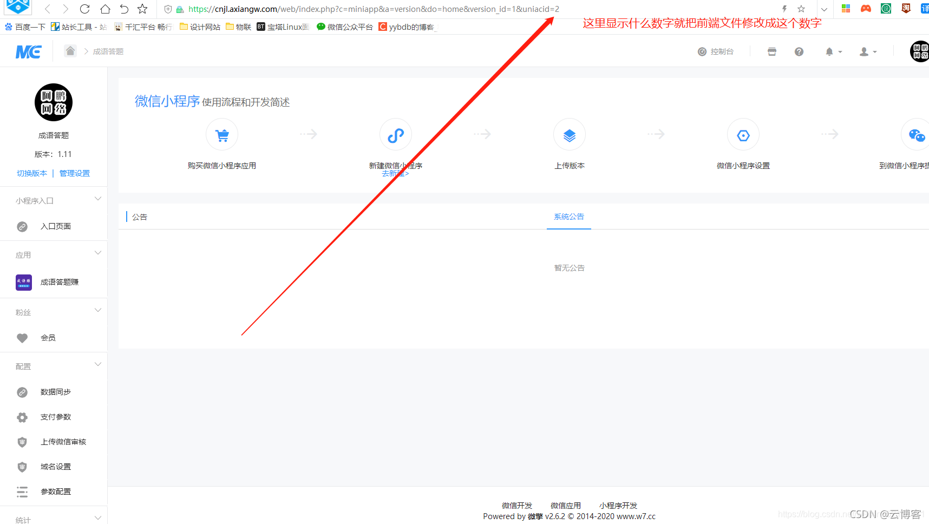Click the 数据同步 link icon
Image resolution: width=929 pixels, height=524 pixels.
point(22,391)
